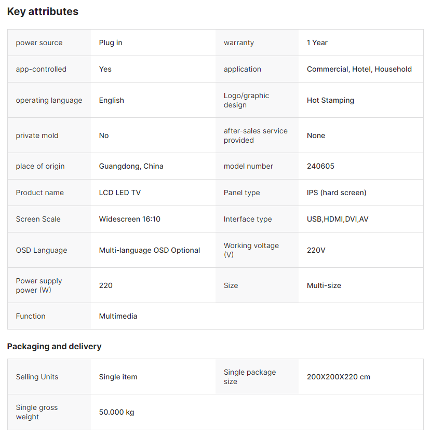Click the private mold label
The height and width of the screenshot is (438, 430).
37,135
